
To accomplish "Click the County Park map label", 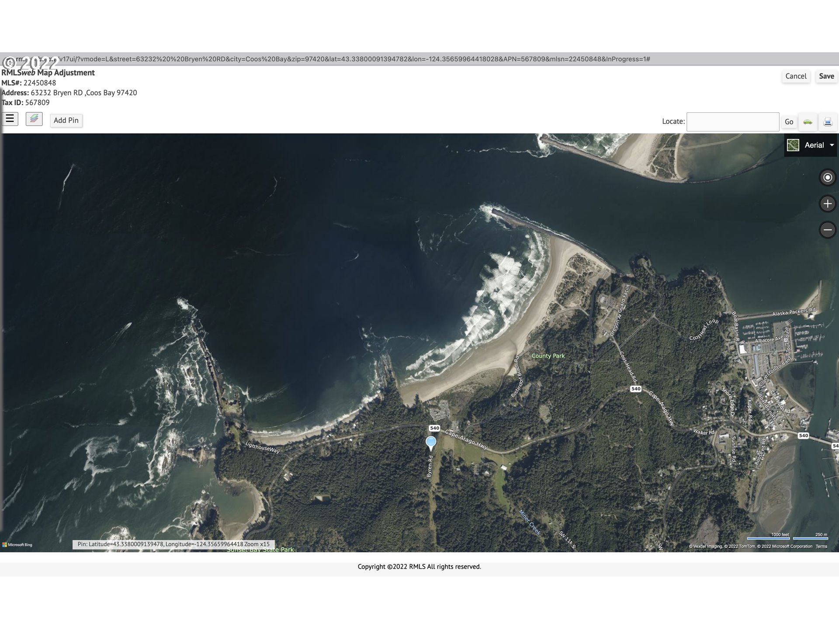I will click(548, 356).
